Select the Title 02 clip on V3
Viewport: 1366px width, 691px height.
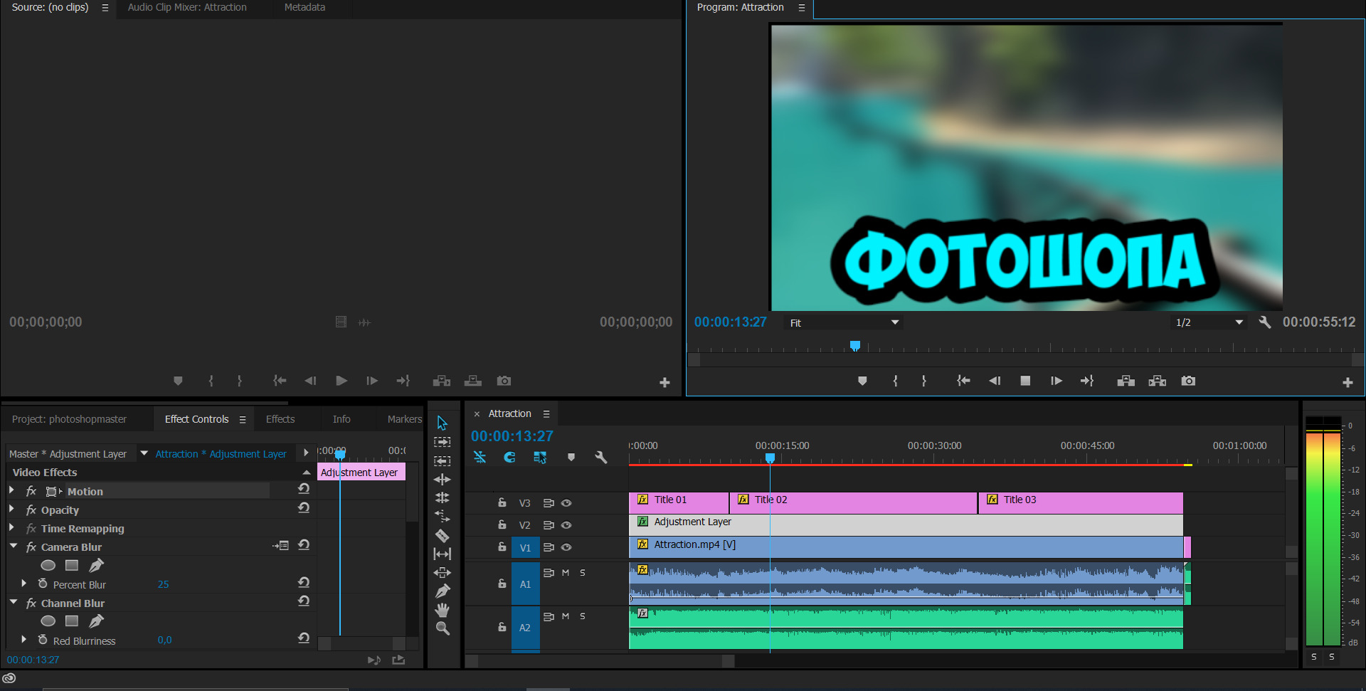pos(854,502)
